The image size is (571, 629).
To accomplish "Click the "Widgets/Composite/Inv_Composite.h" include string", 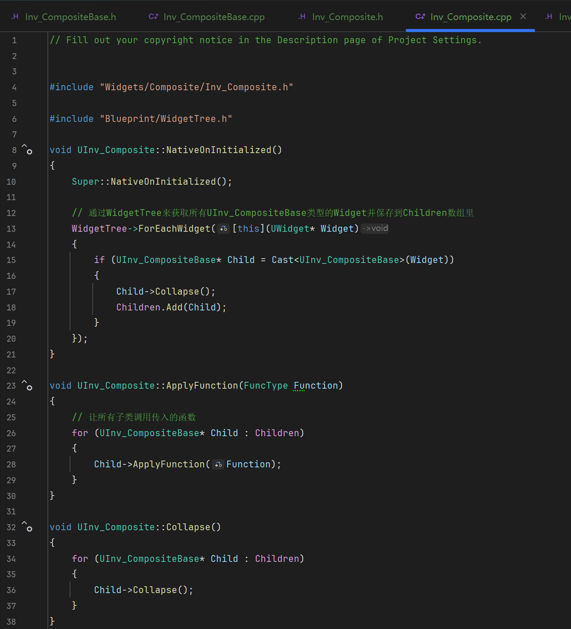I will click(x=196, y=87).
